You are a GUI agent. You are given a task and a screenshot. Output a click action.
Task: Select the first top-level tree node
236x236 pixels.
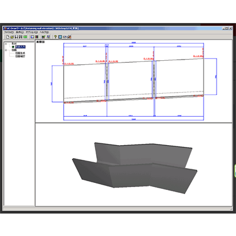[14, 44]
